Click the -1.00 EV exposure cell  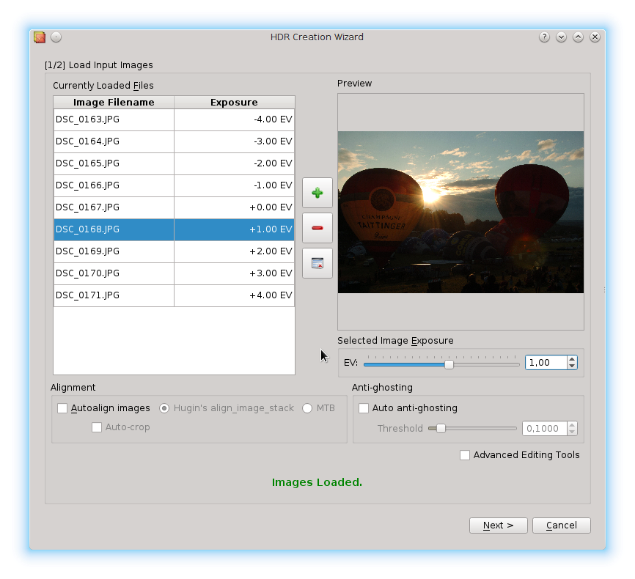235,185
